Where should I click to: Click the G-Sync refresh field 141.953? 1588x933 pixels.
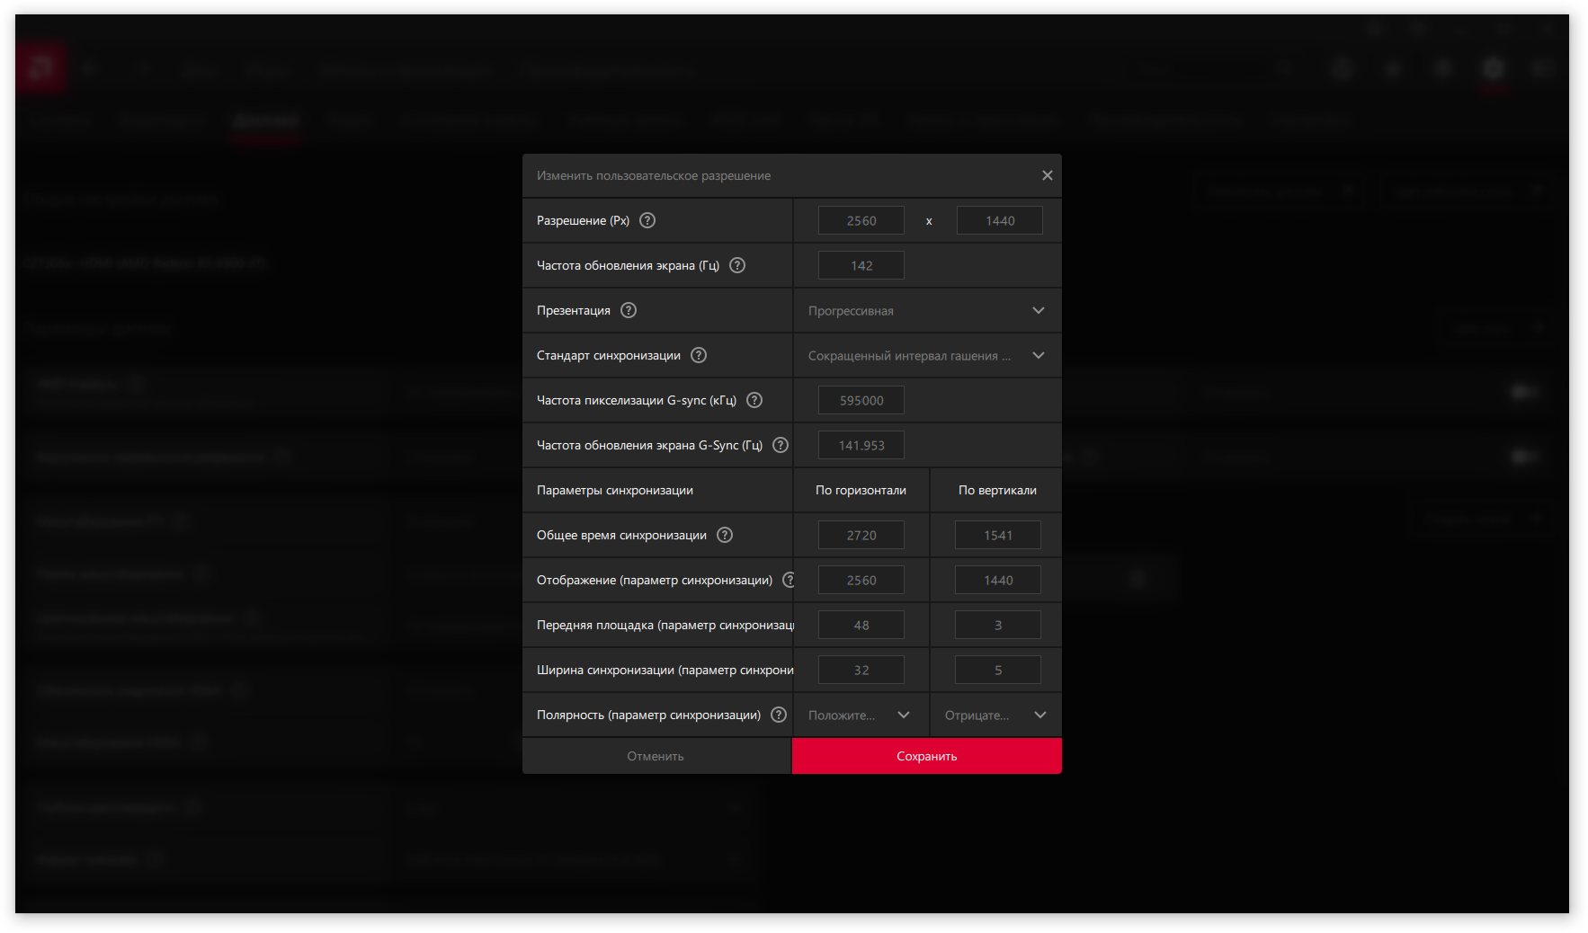tap(861, 445)
